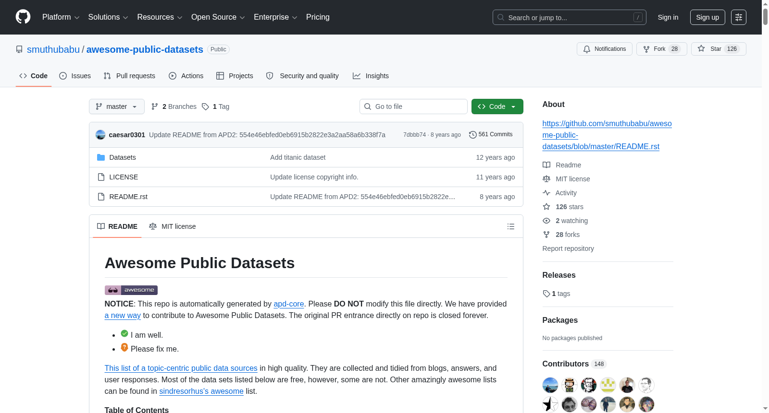Click the Star icon
This screenshot has height=413, width=769.
tap(701, 48)
